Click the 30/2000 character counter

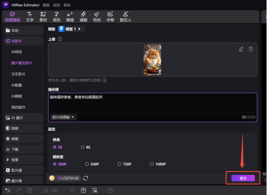pos(248,117)
